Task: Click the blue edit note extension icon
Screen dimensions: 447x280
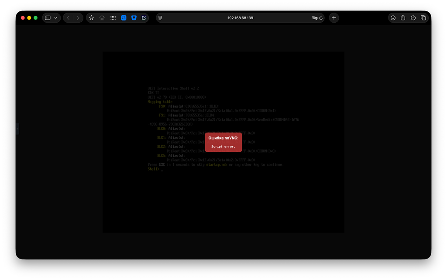Action: 144,17
